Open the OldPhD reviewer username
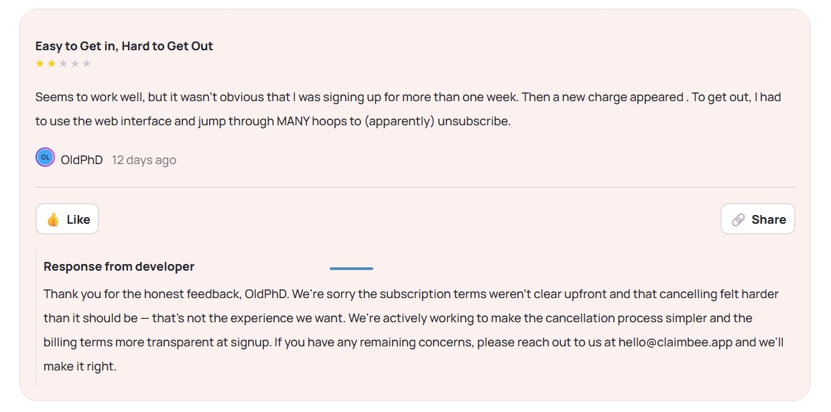 point(82,160)
